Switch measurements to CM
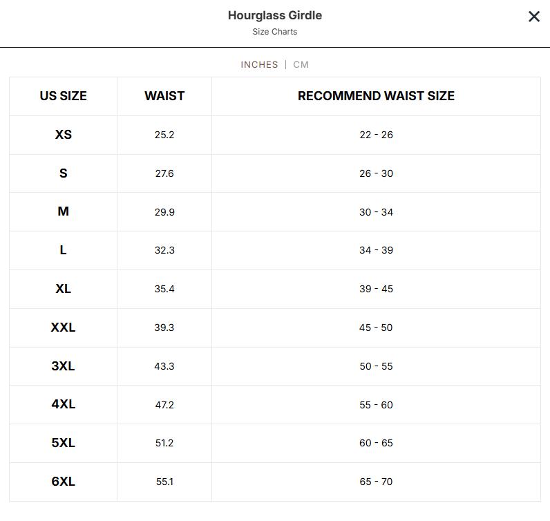The width and height of the screenshot is (550, 521). (x=301, y=64)
